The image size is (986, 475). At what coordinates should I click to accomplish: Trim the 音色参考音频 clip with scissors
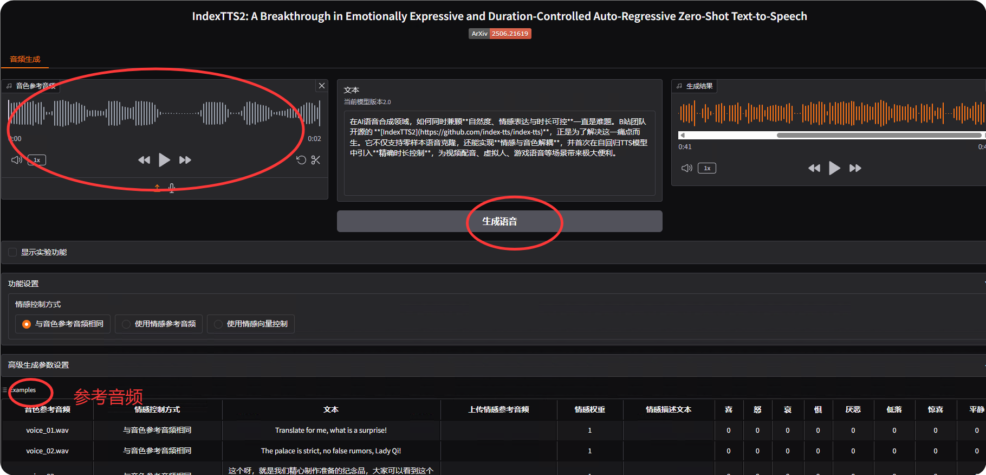(x=316, y=160)
